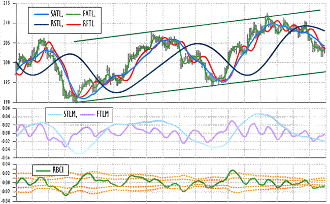Click the FTLM legend label
The width and height of the screenshot is (330, 204).
pos(103,114)
